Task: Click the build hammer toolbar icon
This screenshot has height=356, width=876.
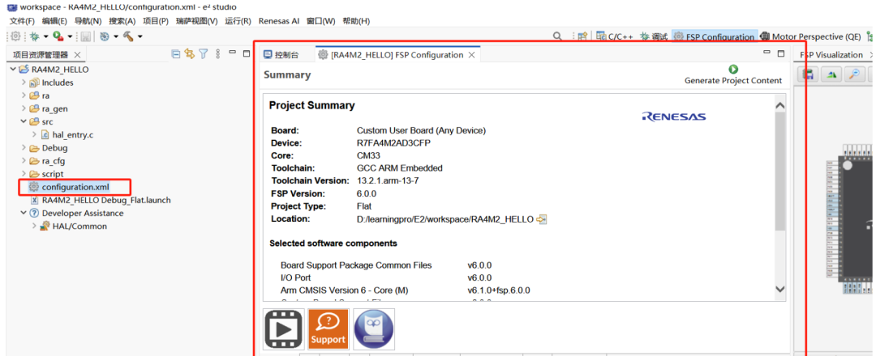Action: (x=127, y=36)
